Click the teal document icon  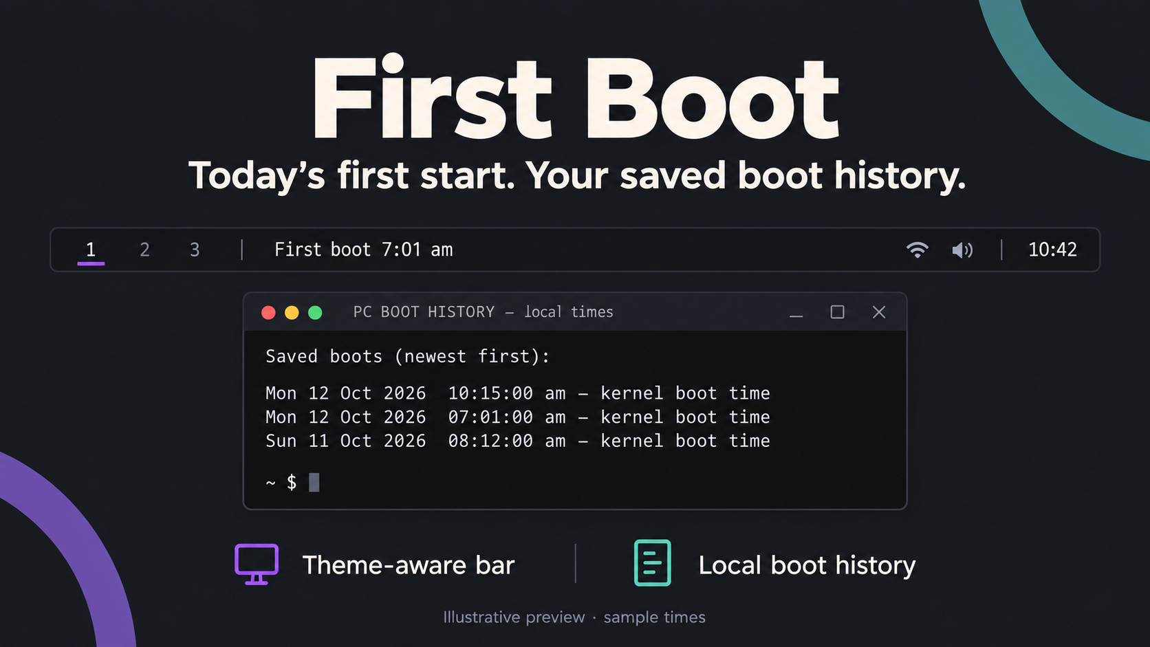[x=652, y=563]
